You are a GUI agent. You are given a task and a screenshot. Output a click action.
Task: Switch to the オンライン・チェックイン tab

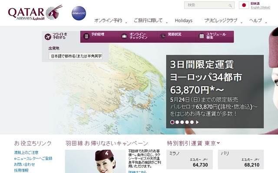coord(138,36)
